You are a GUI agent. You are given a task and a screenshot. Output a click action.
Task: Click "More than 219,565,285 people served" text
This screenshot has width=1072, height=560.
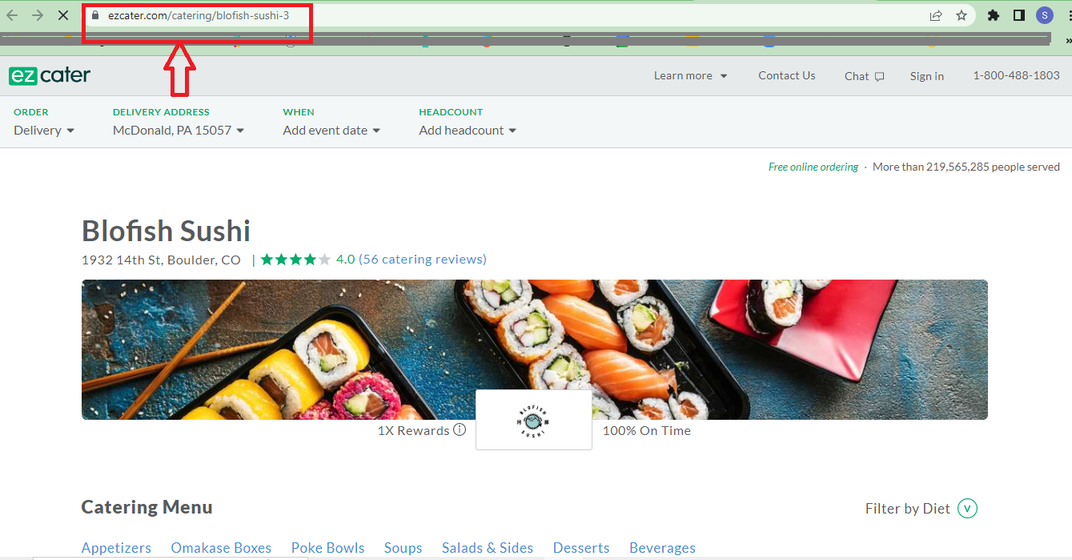pyautogui.click(x=966, y=167)
